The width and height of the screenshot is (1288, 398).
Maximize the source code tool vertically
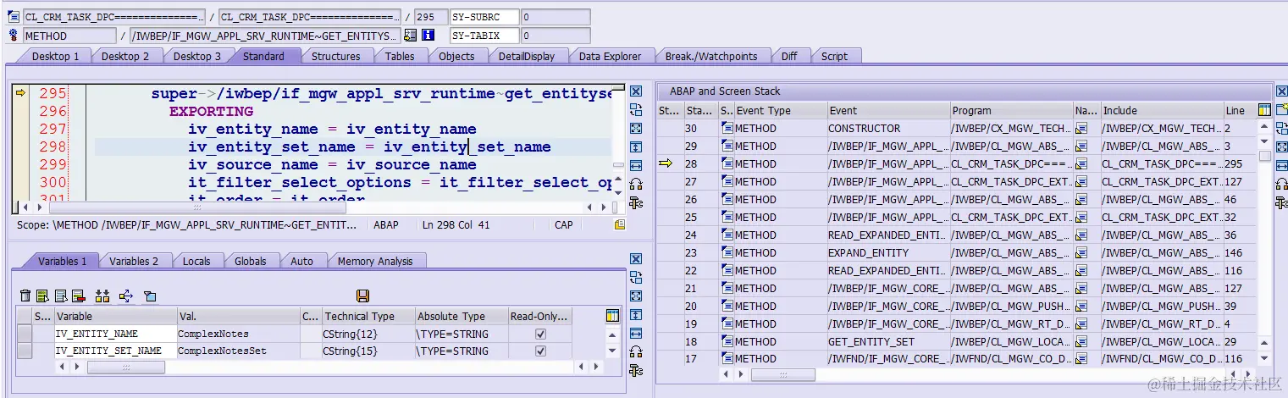[636, 146]
